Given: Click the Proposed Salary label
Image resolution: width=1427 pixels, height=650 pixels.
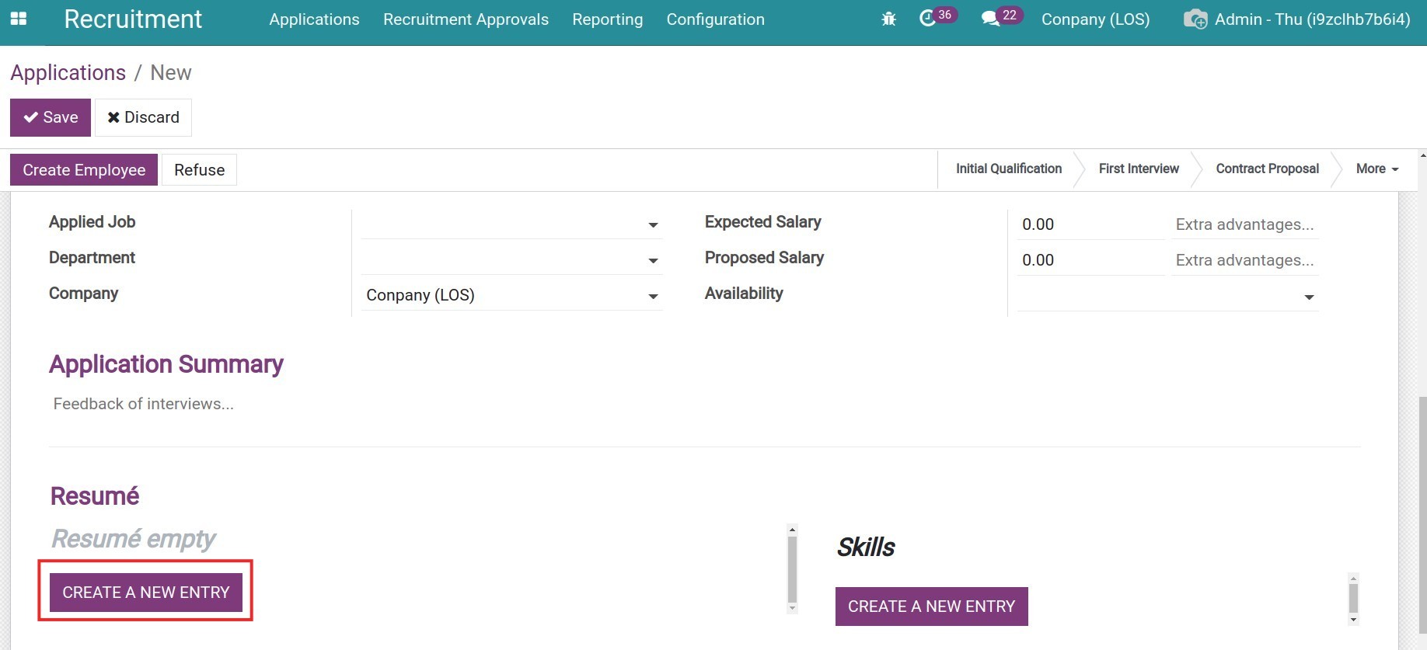Looking at the screenshot, I should pos(764,258).
